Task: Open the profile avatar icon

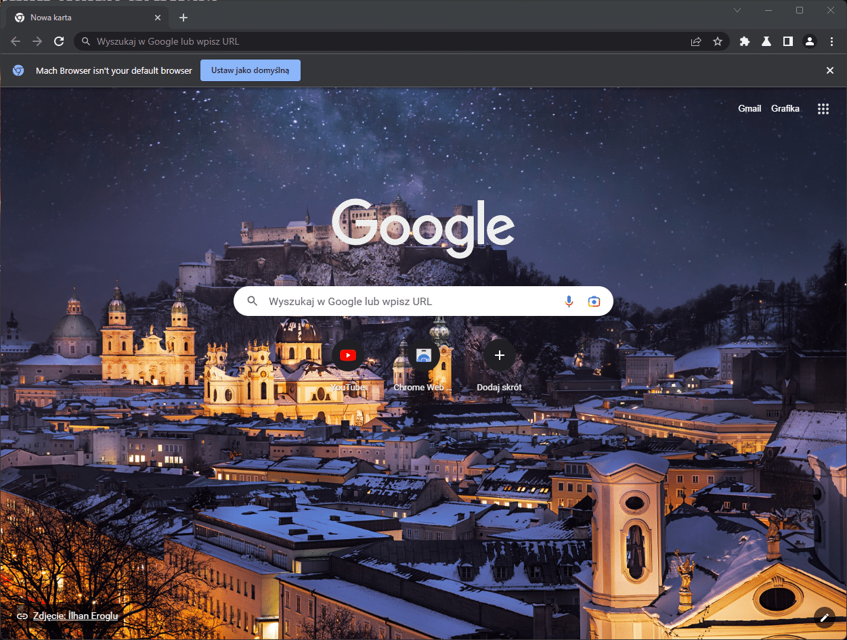Action: tap(809, 41)
